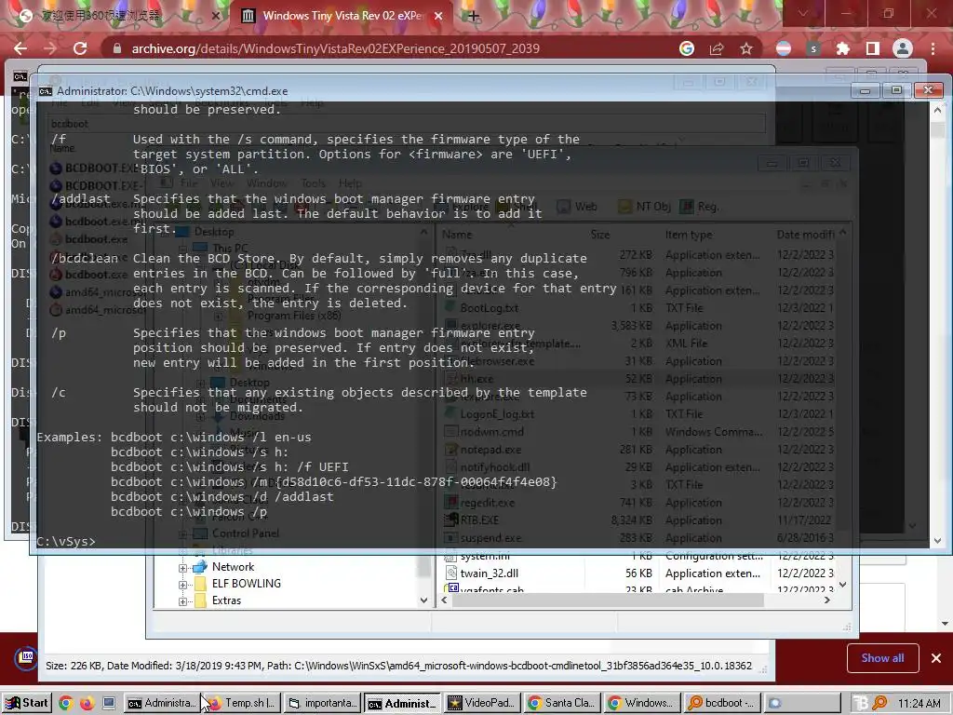
Task: Open the Chrome profile avatar
Action: coord(903,48)
